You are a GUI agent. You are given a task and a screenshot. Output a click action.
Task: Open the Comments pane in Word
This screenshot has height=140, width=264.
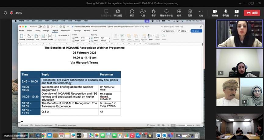coord(168,31)
